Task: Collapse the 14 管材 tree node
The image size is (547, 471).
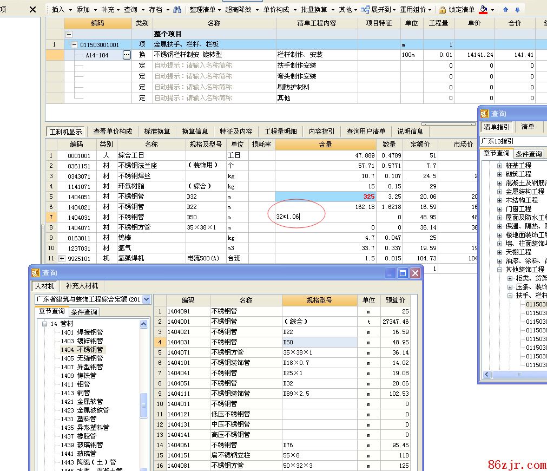Action: click(x=44, y=324)
